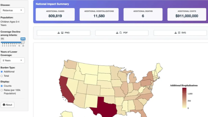The image size is (208, 117).
Task: Click the PNG download icon
Action: click(x=59, y=33)
